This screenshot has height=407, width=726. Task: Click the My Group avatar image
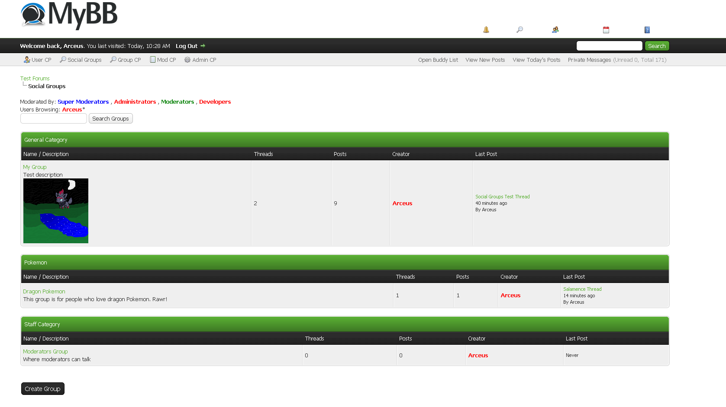[56, 211]
